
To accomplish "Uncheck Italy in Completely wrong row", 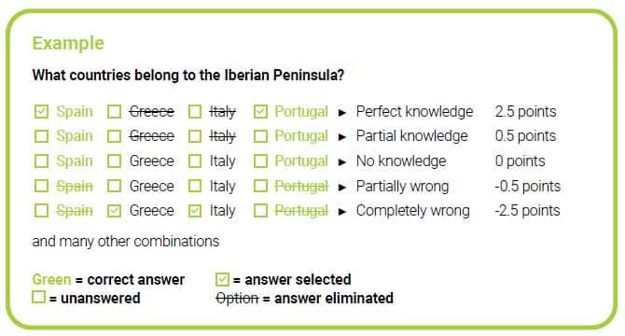I will point(195,211).
